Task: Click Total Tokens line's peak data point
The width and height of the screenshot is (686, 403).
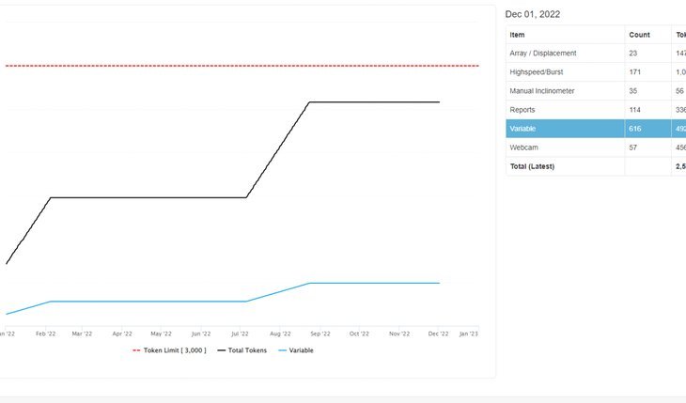Action: [309, 102]
